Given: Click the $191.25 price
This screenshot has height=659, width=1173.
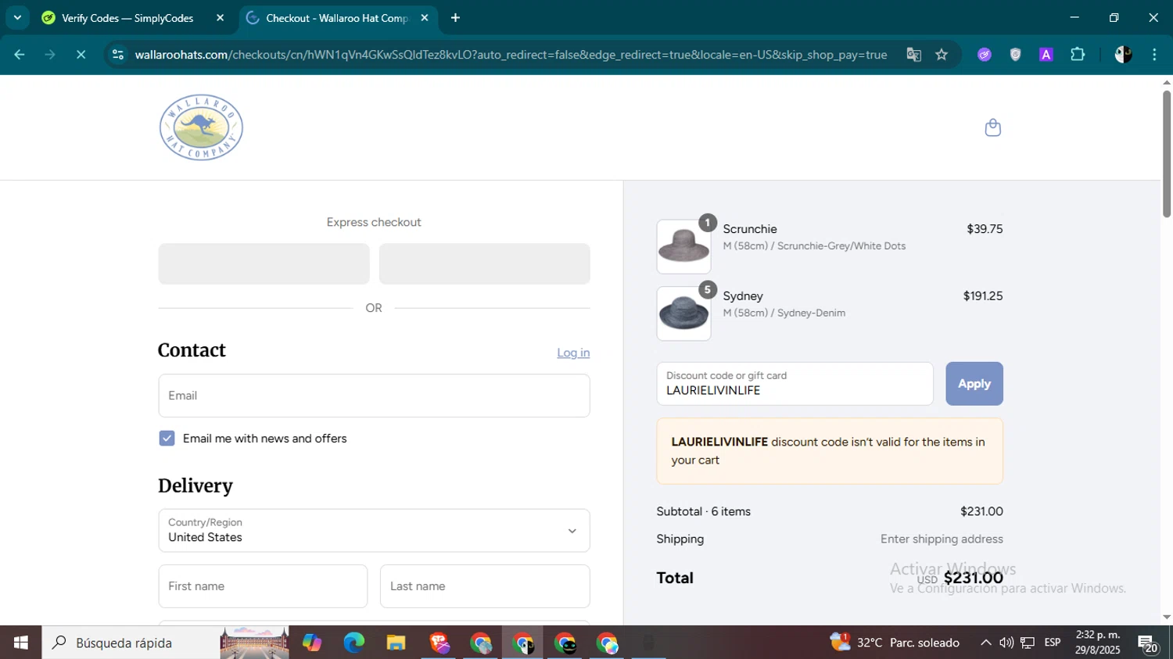Looking at the screenshot, I should click(983, 296).
